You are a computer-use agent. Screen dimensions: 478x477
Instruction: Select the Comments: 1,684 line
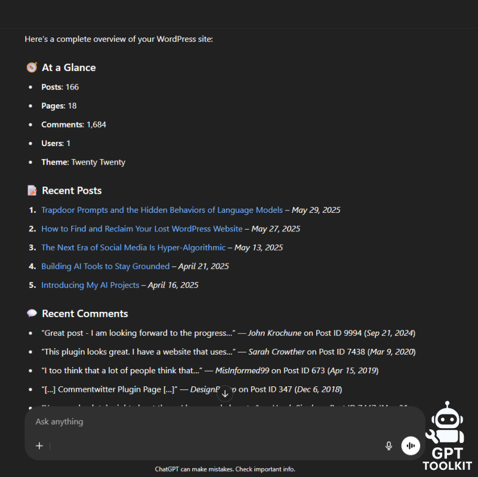click(74, 125)
